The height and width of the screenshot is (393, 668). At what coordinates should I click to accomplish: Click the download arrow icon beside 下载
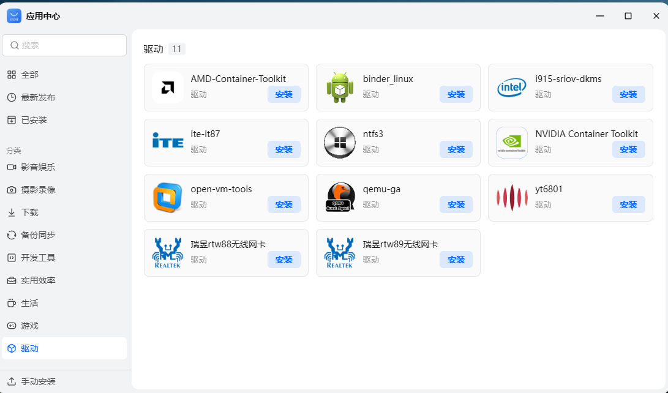click(x=12, y=212)
